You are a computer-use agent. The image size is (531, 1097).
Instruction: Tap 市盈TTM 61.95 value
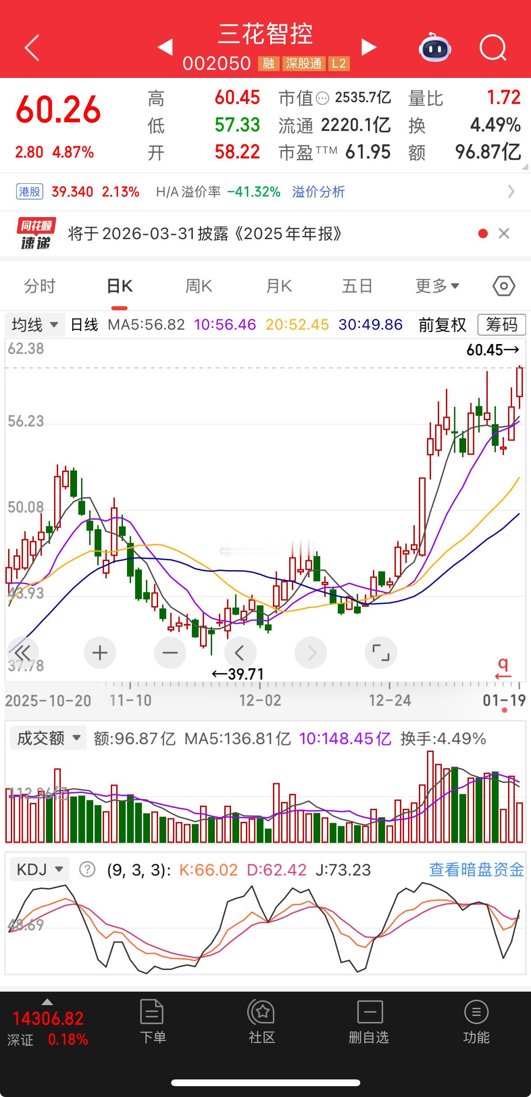pyautogui.click(x=368, y=152)
